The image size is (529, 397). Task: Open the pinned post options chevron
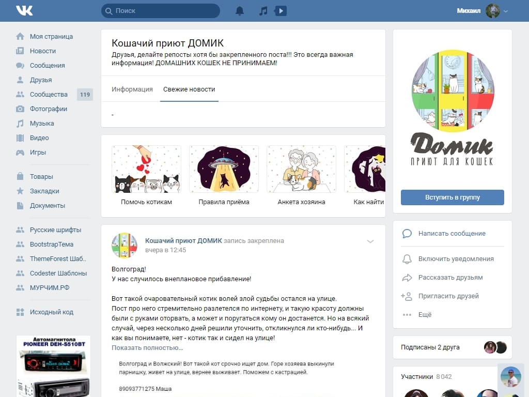point(370,241)
